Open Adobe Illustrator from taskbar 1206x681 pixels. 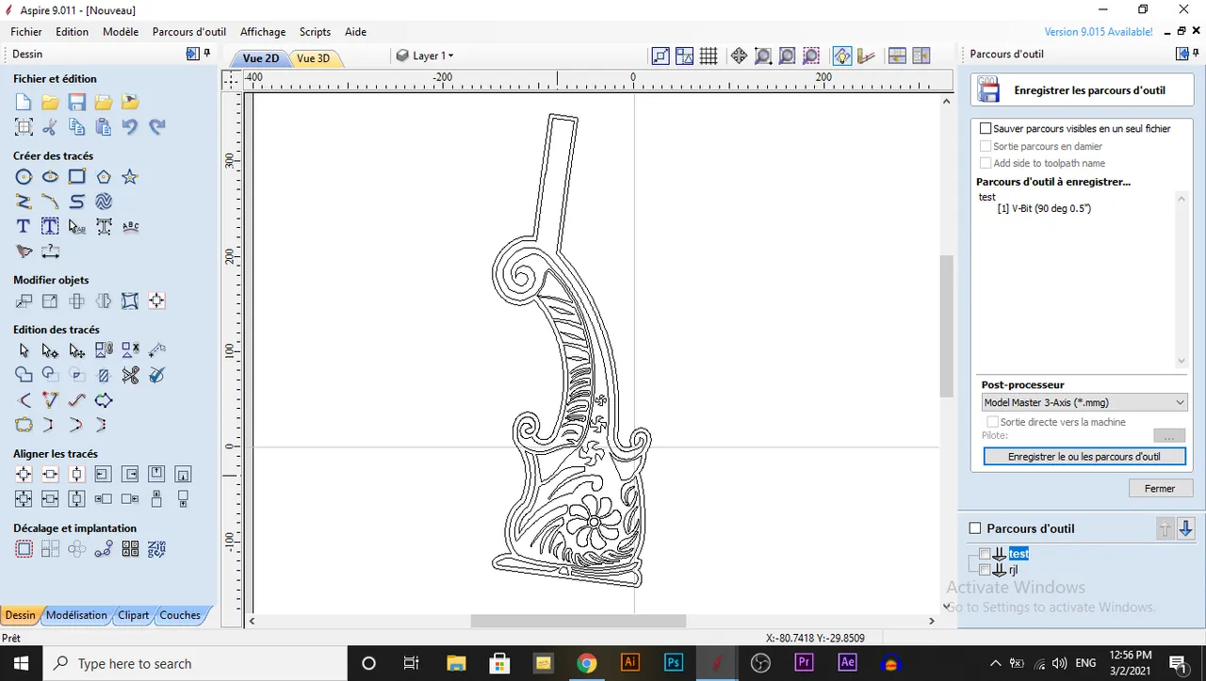click(630, 663)
